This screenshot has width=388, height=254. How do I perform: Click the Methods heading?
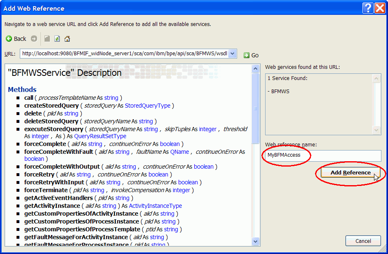tap(22, 89)
